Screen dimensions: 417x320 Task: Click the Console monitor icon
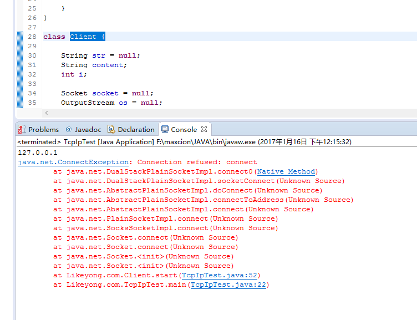pyautogui.click(x=165, y=129)
